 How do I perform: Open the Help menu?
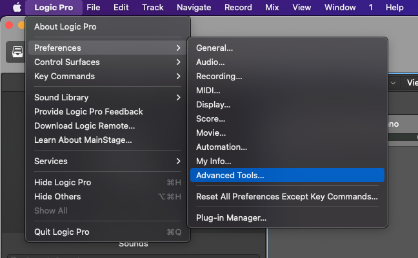pyautogui.click(x=395, y=8)
